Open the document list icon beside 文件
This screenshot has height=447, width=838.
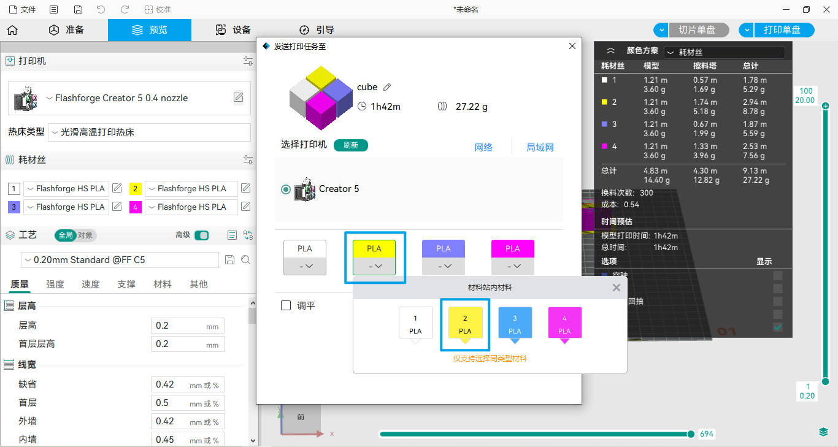tap(54, 9)
